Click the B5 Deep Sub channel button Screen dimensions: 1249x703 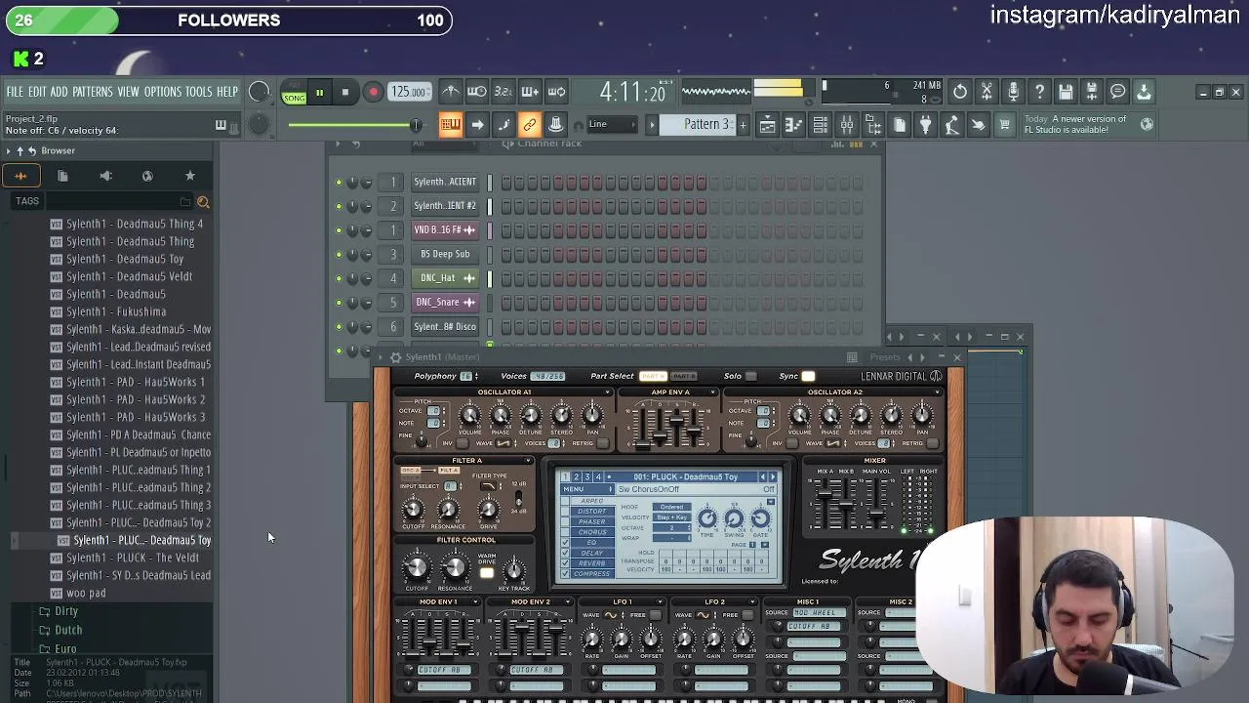click(x=444, y=254)
